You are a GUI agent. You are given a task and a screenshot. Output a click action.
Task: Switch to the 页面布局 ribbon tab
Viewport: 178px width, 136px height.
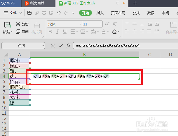118,13
